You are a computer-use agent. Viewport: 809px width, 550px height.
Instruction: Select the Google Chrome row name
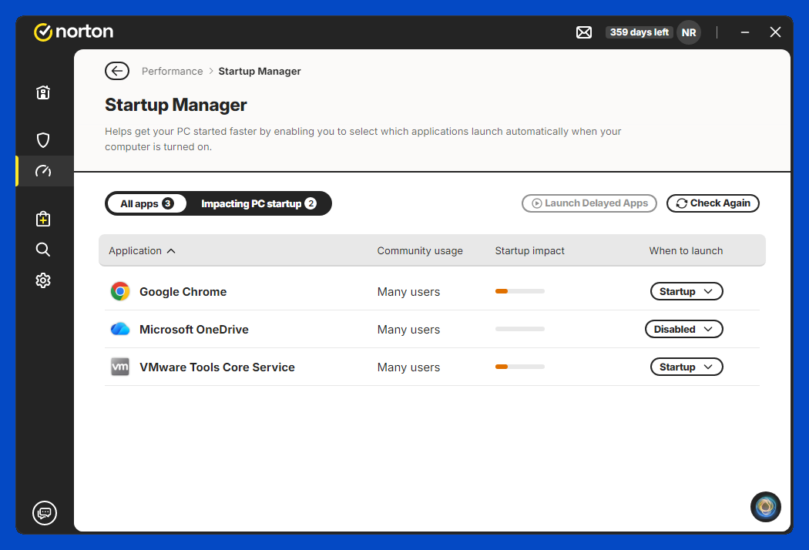183,292
